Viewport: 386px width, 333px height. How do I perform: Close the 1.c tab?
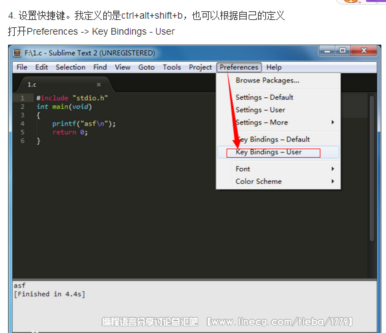click(99, 85)
